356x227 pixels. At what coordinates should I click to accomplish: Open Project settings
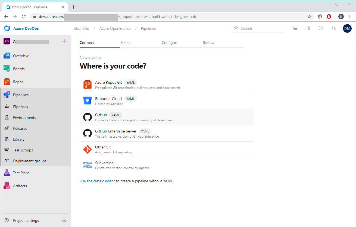pyautogui.click(x=26, y=220)
